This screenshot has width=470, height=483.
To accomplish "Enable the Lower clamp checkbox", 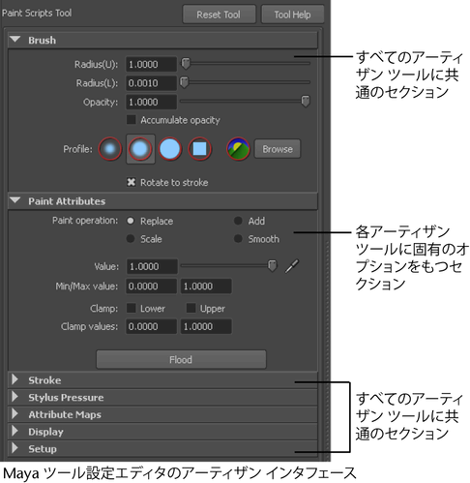I will 131,308.
